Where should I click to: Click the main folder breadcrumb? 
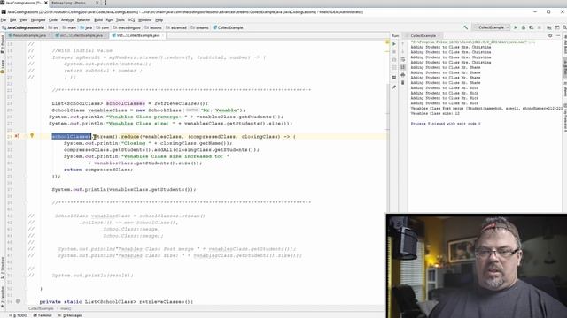click(x=69, y=27)
